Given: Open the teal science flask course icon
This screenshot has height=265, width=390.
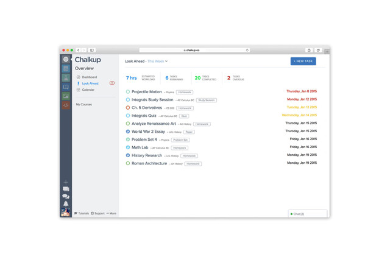Looking at the screenshot, I should coord(66,78).
